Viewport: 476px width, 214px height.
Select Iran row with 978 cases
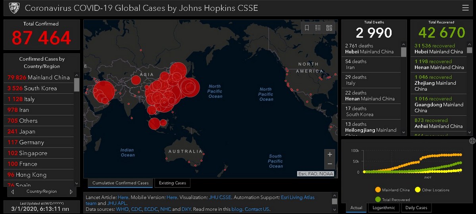point(39,110)
